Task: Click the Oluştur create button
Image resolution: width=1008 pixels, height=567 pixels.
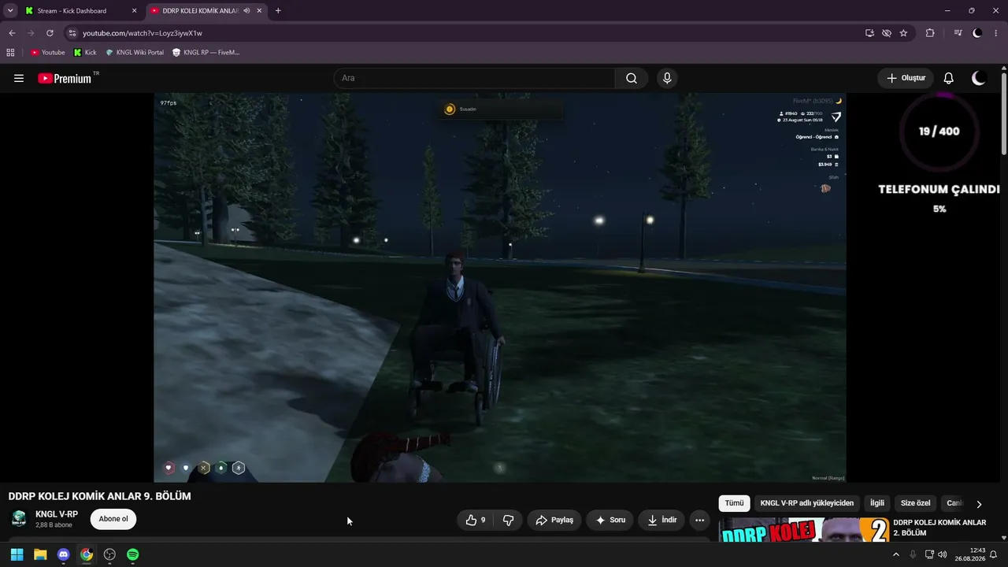Action: (x=906, y=78)
